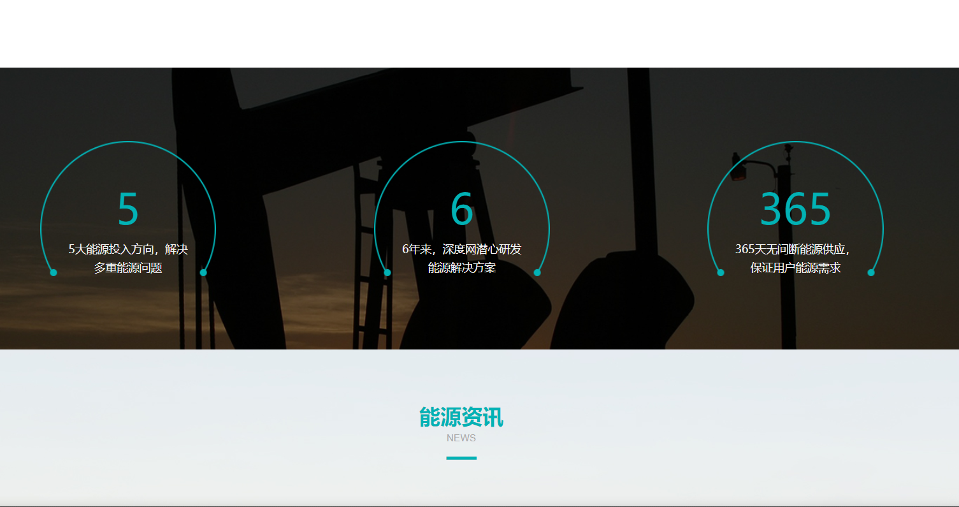Select text '5大能源投入方向，解决'
This screenshot has width=959, height=507.
point(128,249)
